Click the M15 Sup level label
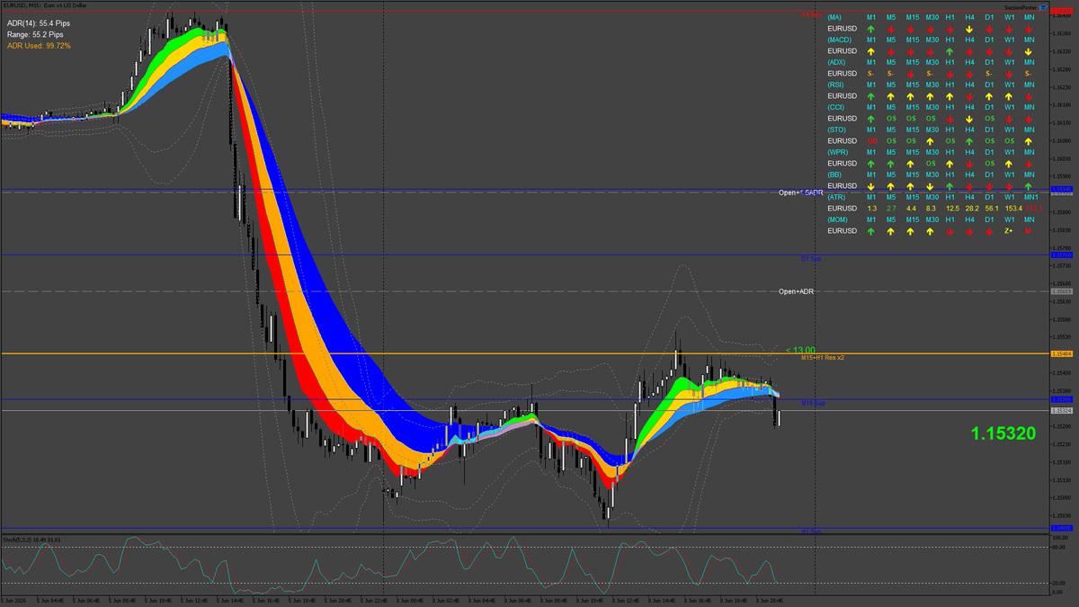 pyautogui.click(x=814, y=404)
